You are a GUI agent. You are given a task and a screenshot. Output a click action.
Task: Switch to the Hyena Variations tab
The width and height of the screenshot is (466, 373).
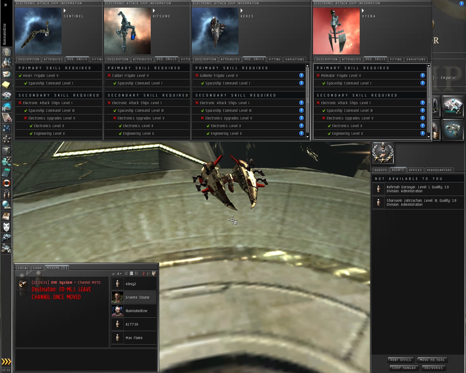[416, 59]
